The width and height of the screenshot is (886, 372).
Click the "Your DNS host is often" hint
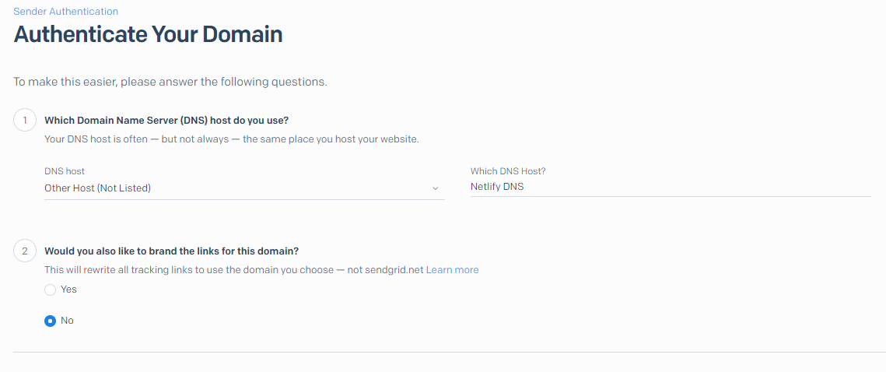coord(231,139)
